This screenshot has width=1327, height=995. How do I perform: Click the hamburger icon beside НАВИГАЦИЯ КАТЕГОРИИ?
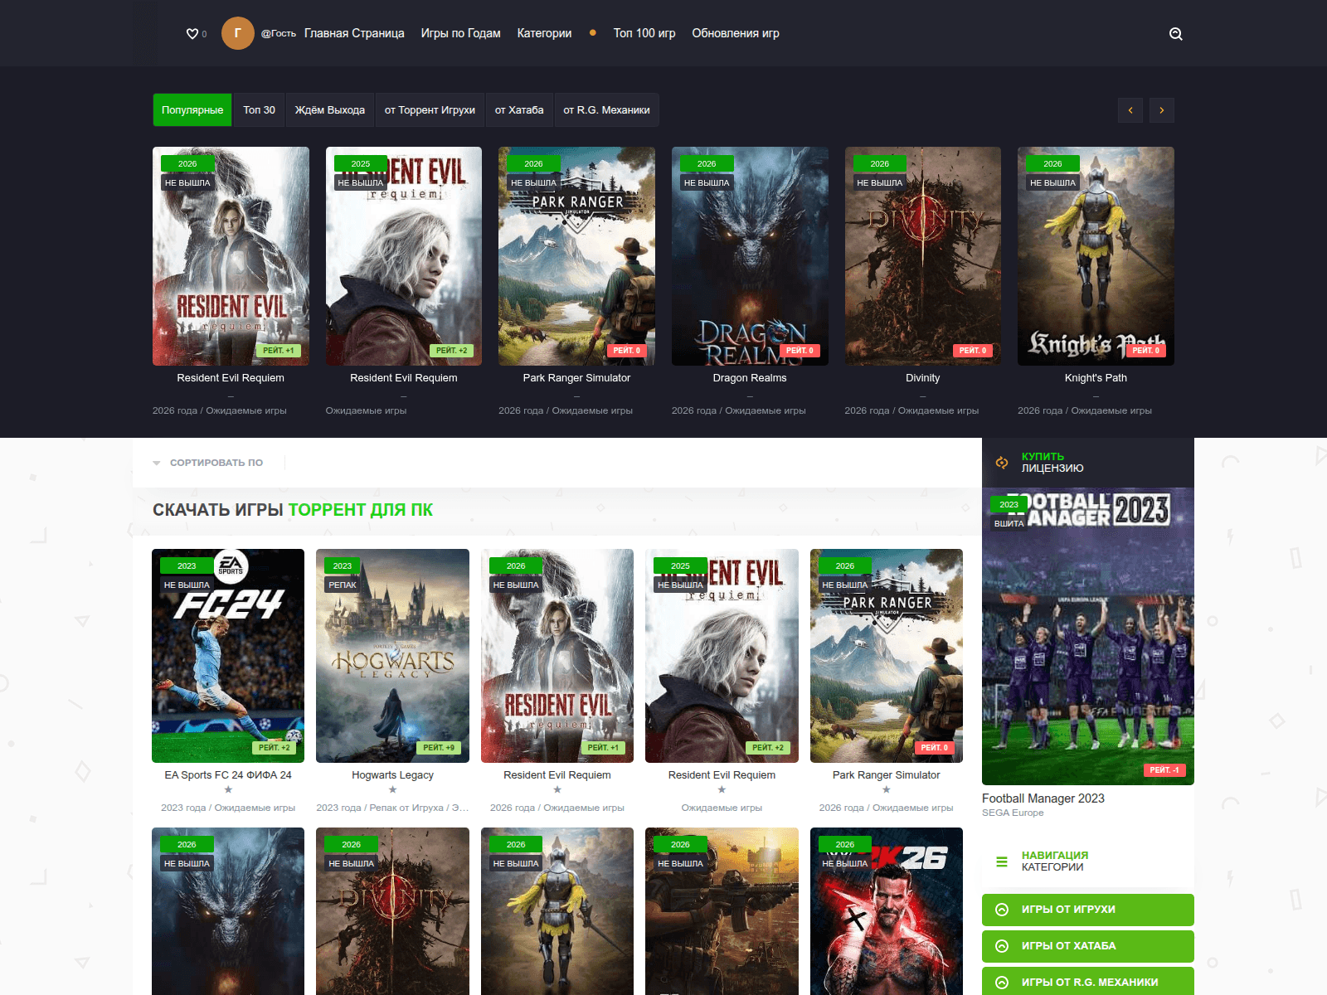coord(1000,862)
